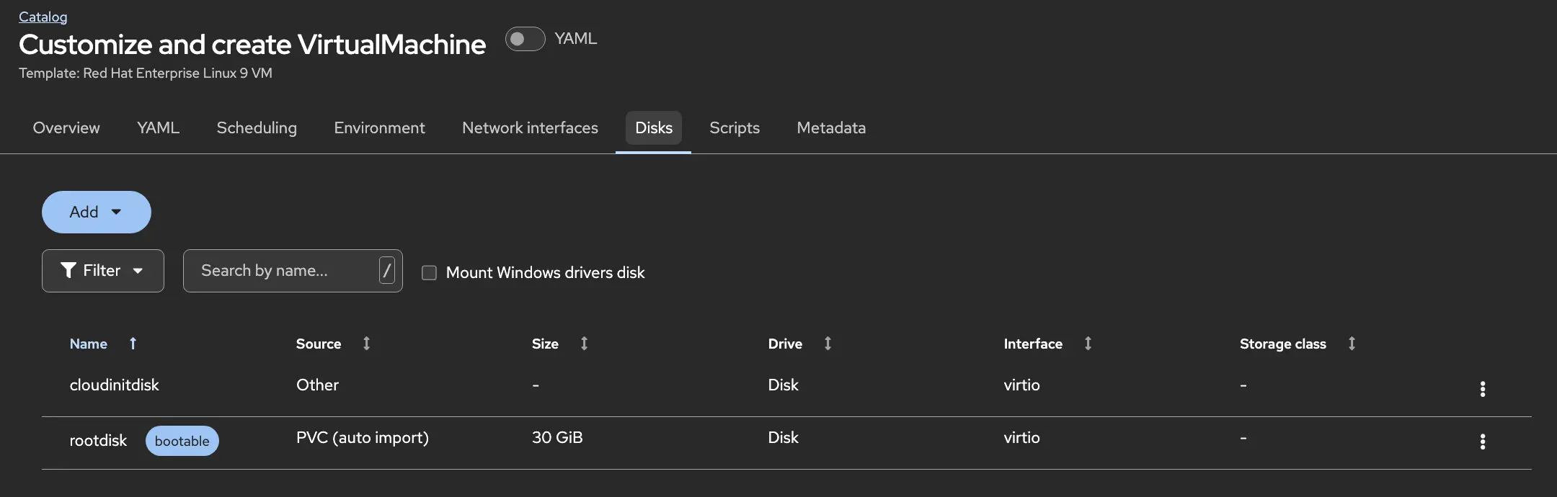The image size is (1557, 497).
Task: Sort by Source column arrow icon
Action: 366,344
